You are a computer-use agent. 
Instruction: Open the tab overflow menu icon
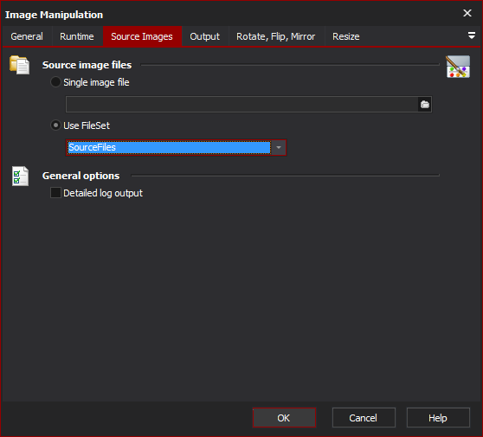click(471, 35)
